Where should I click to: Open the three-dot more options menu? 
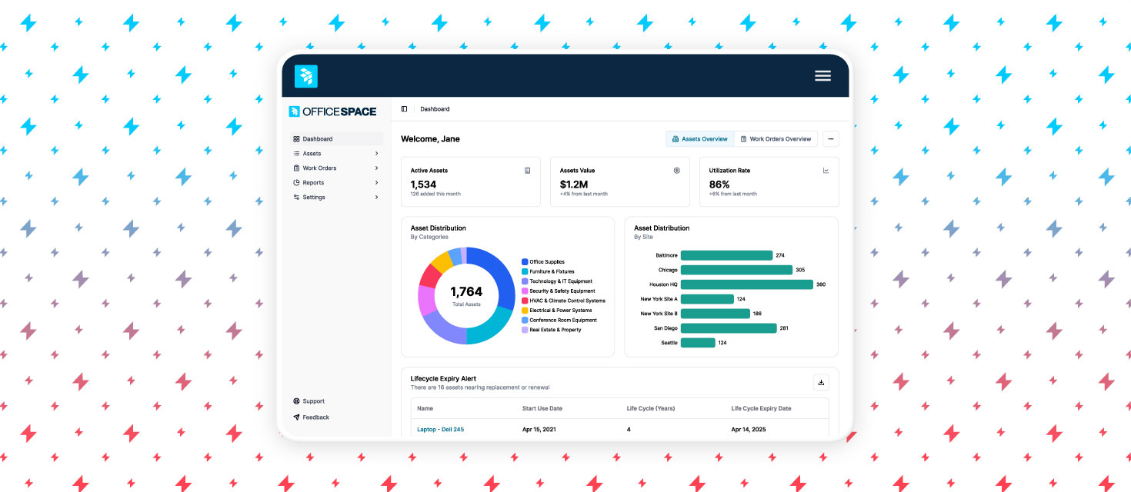830,138
